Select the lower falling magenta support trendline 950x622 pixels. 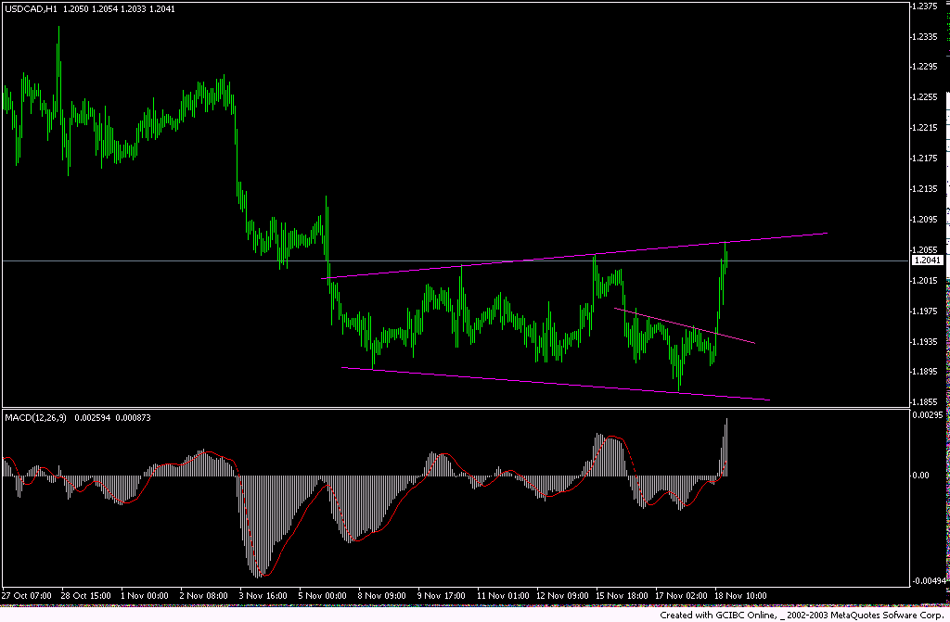pos(556,384)
